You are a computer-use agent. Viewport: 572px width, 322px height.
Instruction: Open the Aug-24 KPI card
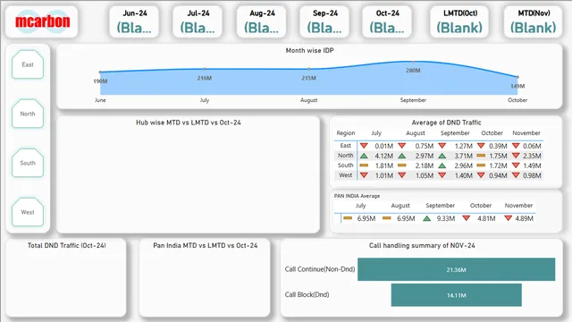tap(262, 21)
